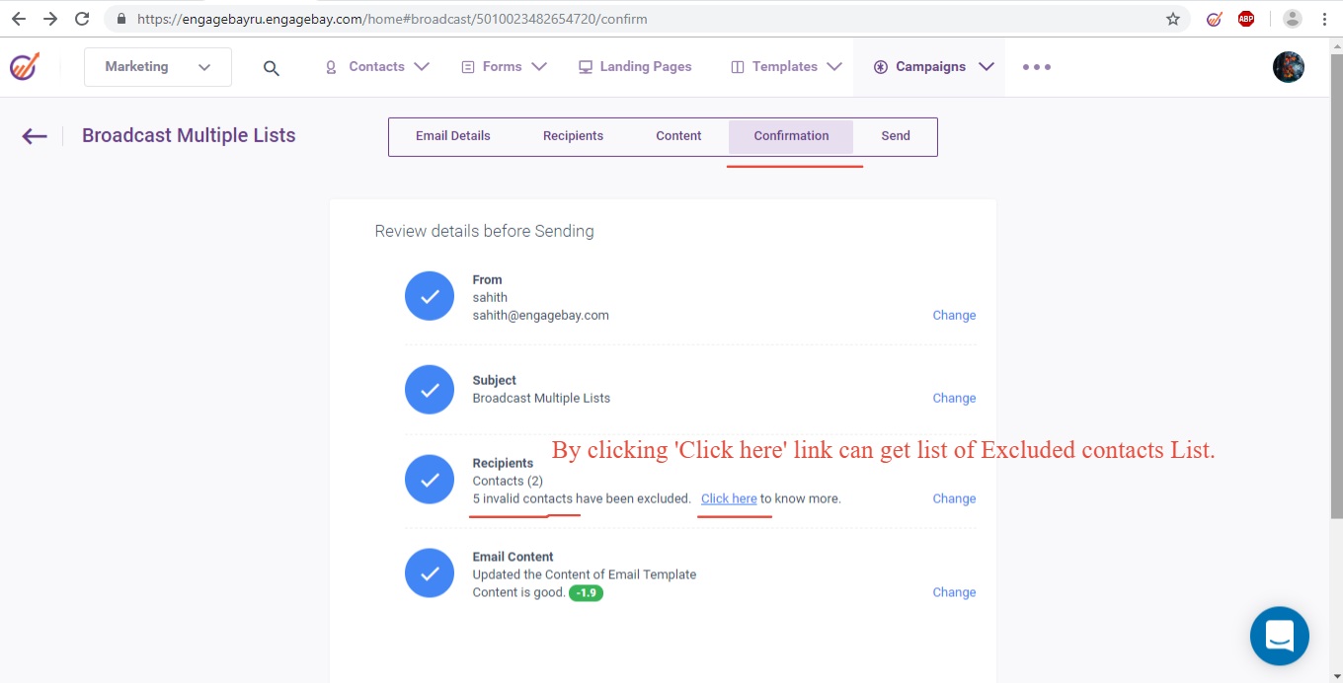The height and width of the screenshot is (683, 1343).
Task: Click the Adblock Plus extension icon
Action: coord(1246,19)
